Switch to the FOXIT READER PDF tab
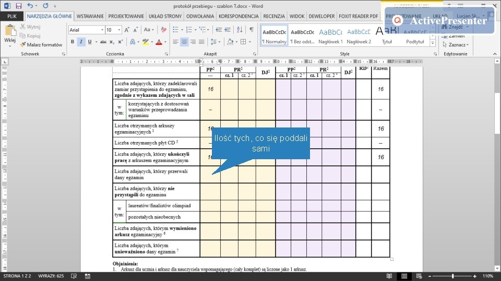Image resolution: width=501 pixels, height=281 pixels. [358, 16]
